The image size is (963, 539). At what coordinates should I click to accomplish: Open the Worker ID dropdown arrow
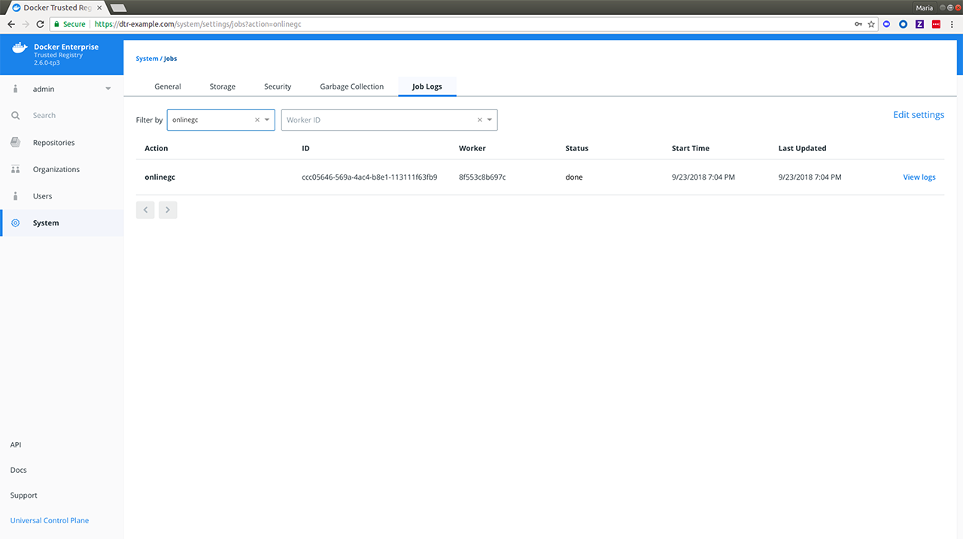490,120
